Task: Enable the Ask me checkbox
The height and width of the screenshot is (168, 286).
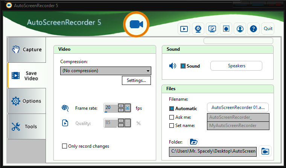Action: coord(172,117)
